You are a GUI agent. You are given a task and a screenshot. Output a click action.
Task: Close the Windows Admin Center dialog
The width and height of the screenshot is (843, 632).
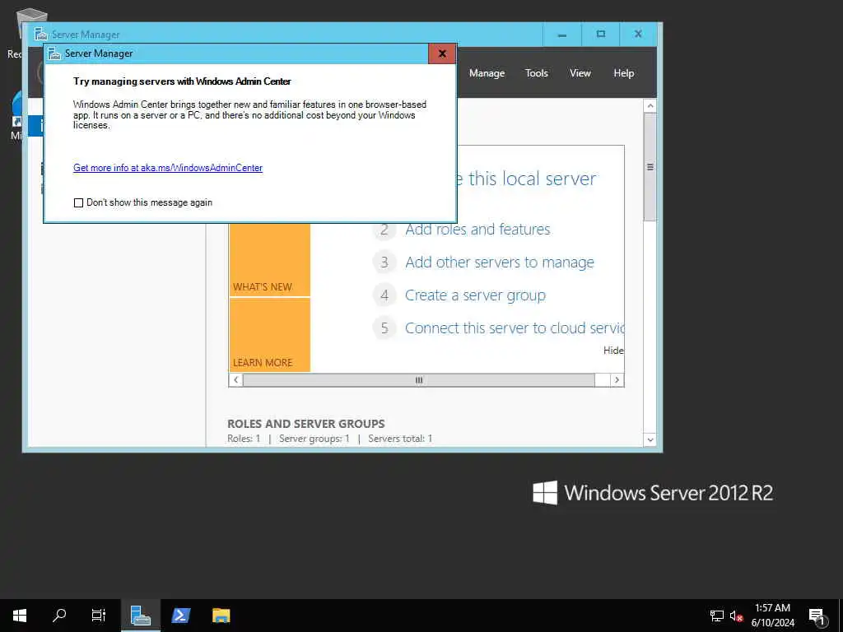[442, 53]
